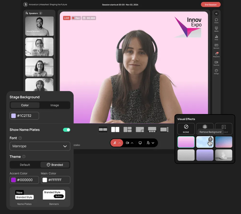Click the LIVE badge
241x214 pixels.
[66, 18]
